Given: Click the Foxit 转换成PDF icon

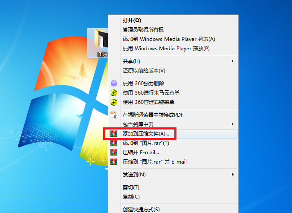Looking at the screenshot, I should tap(114, 115).
